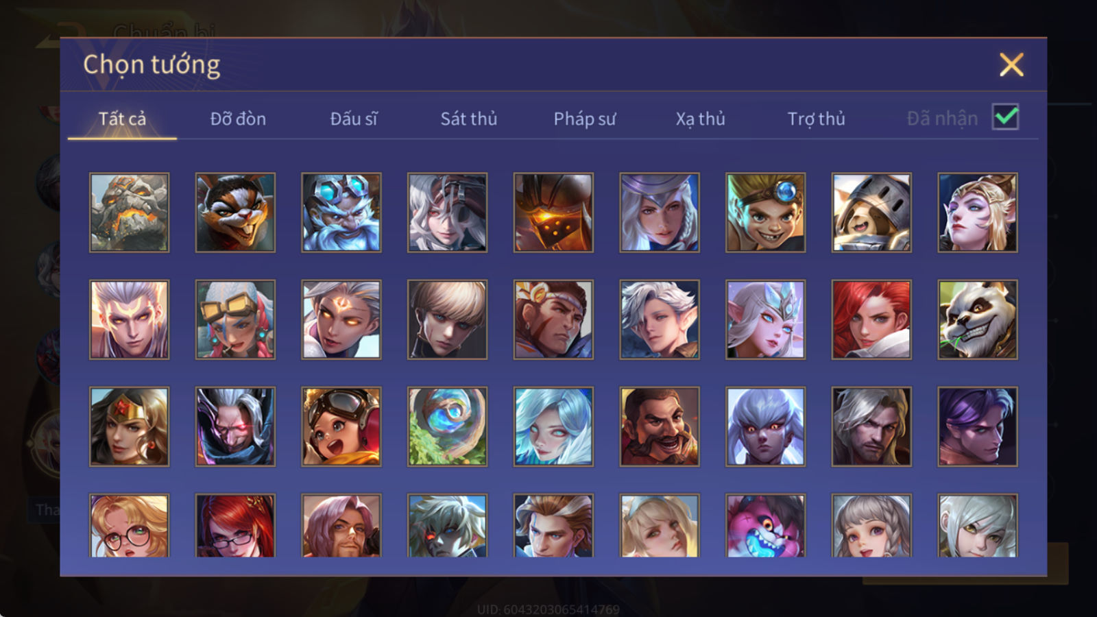Switch to the Đỡ đòn tab

pyautogui.click(x=238, y=119)
